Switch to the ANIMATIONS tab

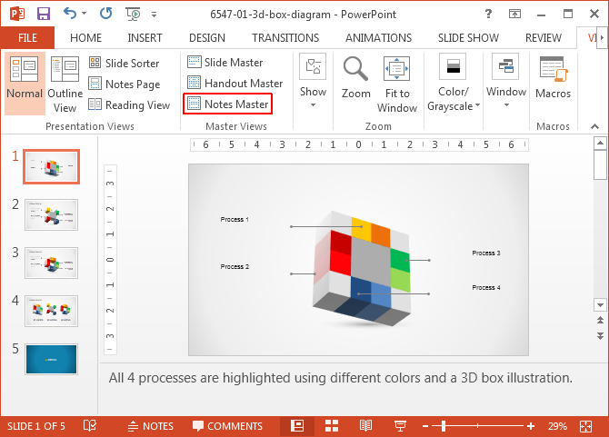(379, 37)
